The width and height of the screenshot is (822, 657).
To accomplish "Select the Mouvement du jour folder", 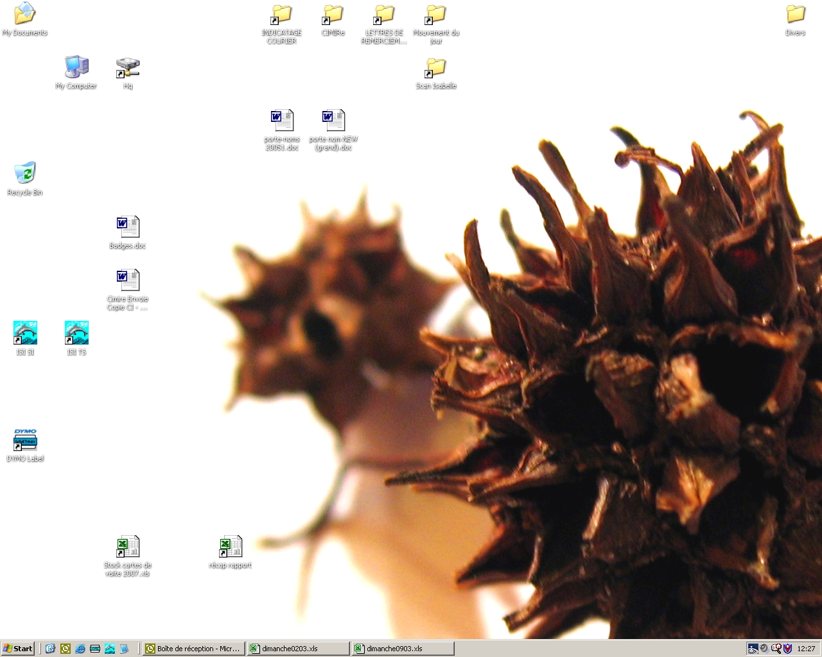I will (x=436, y=24).
